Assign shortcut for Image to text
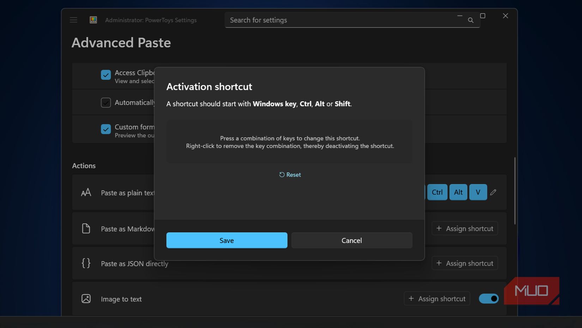This screenshot has height=328, width=582. [437, 299]
